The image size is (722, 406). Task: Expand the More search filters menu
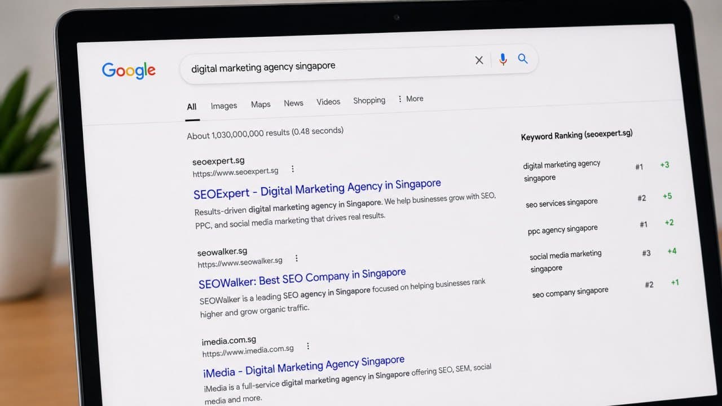[411, 99]
